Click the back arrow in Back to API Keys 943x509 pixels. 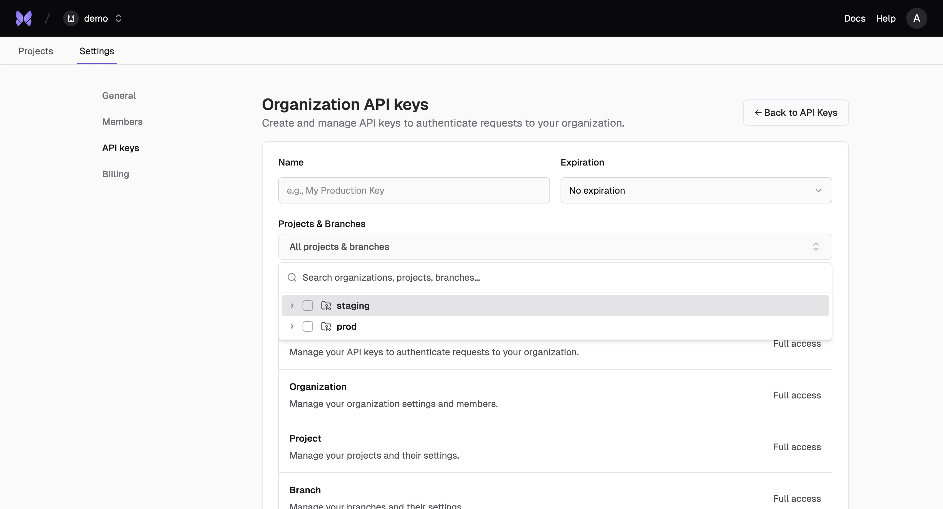pyautogui.click(x=758, y=113)
